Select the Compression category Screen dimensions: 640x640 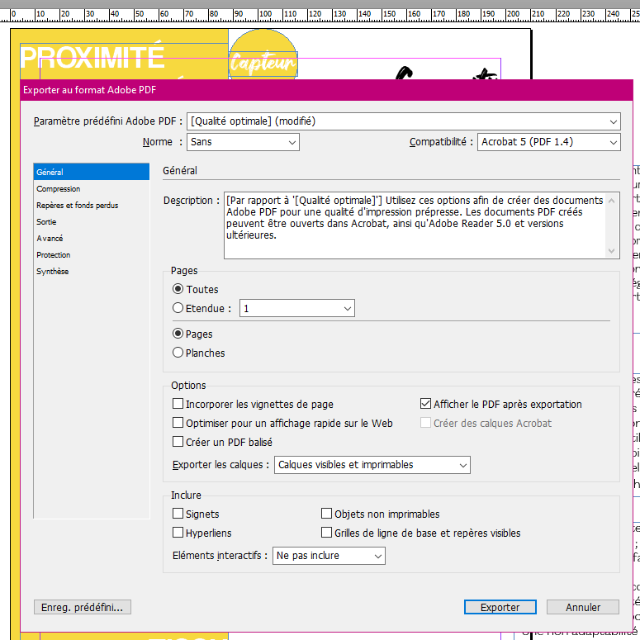click(x=92, y=188)
